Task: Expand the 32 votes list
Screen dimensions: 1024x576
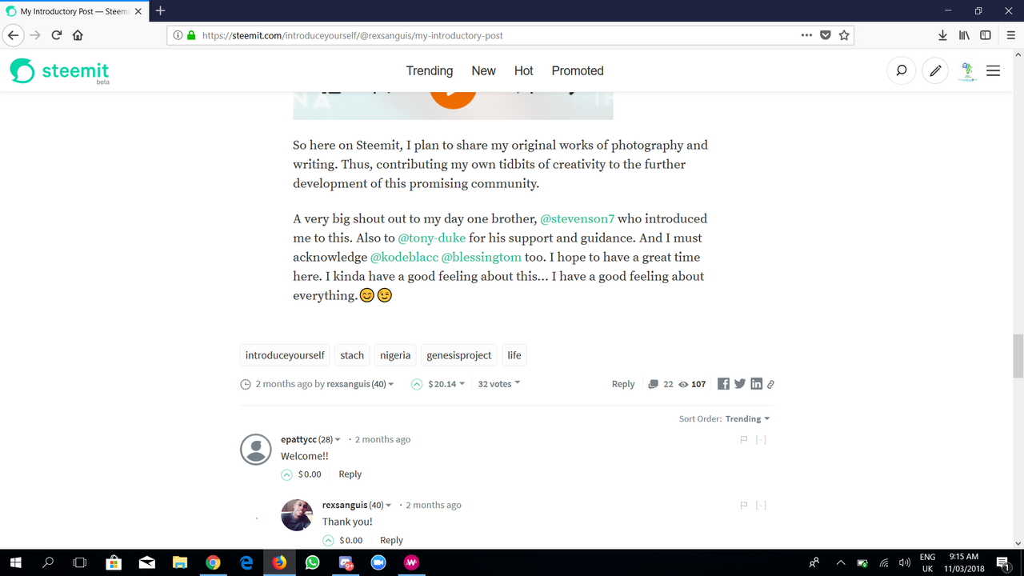Action: 499,384
